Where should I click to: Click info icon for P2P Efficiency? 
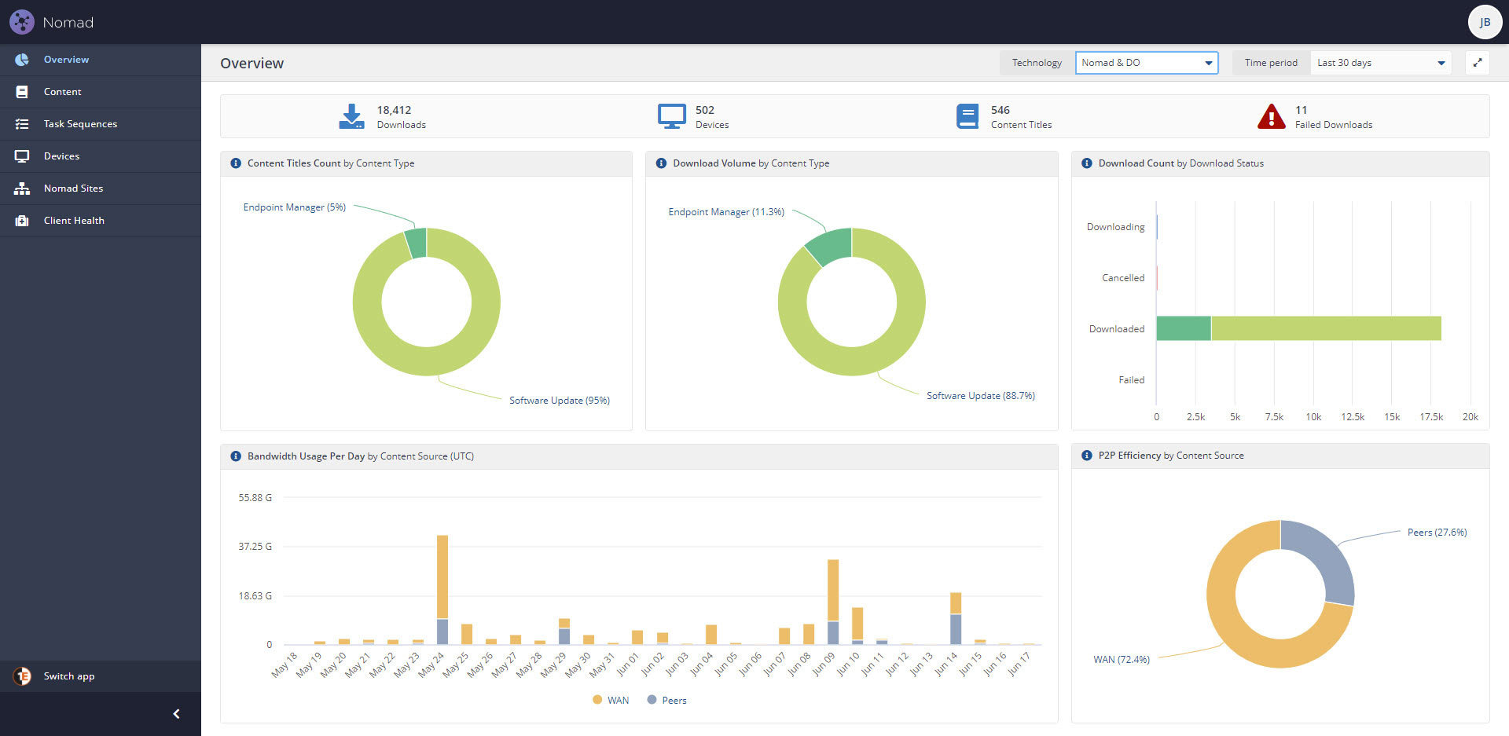coord(1087,456)
